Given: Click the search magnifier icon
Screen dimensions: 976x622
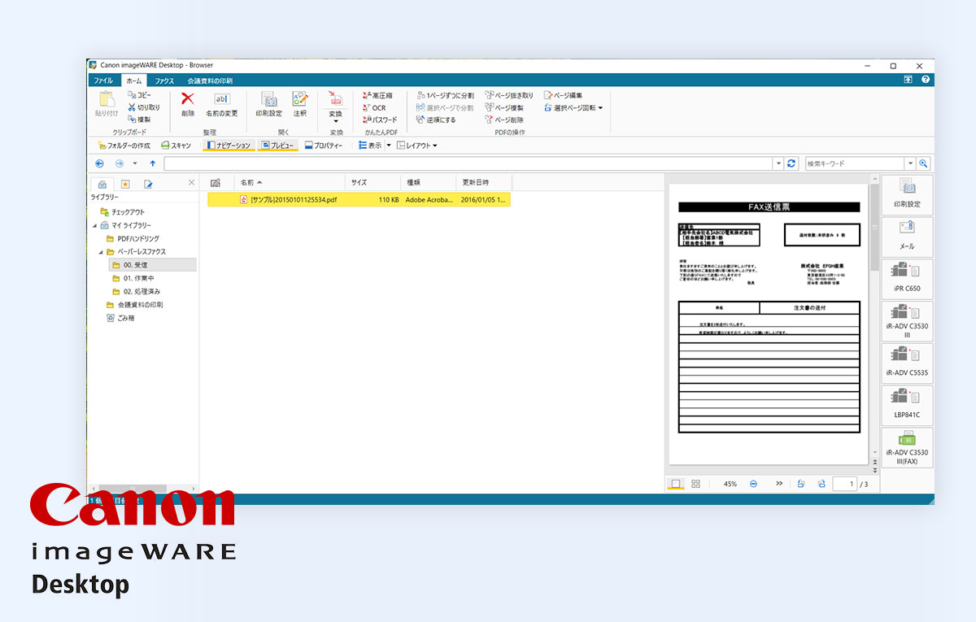Looking at the screenshot, I should coord(924,163).
